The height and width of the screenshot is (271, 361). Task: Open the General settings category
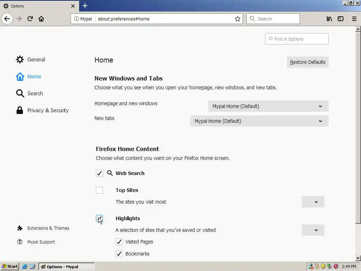[x=31, y=59]
